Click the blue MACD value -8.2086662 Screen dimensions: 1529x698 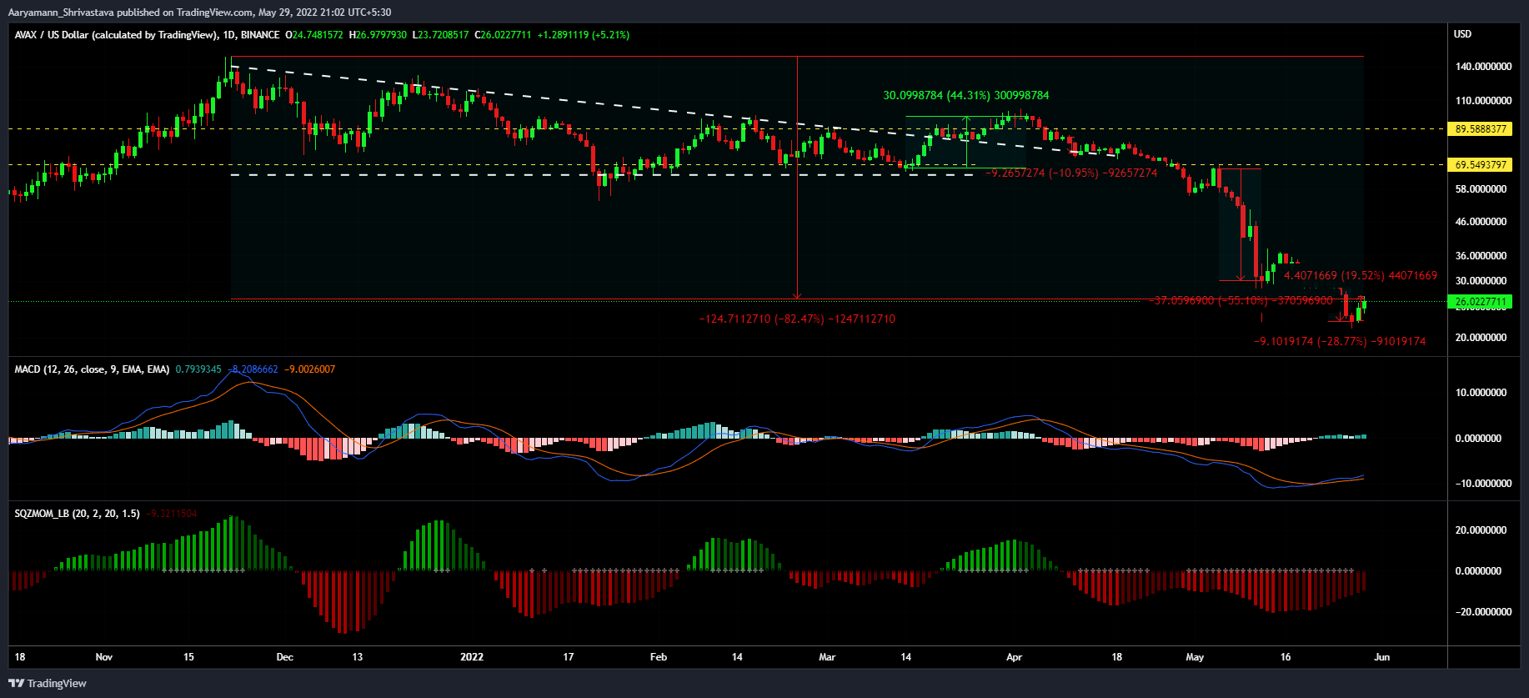point(253,369)
